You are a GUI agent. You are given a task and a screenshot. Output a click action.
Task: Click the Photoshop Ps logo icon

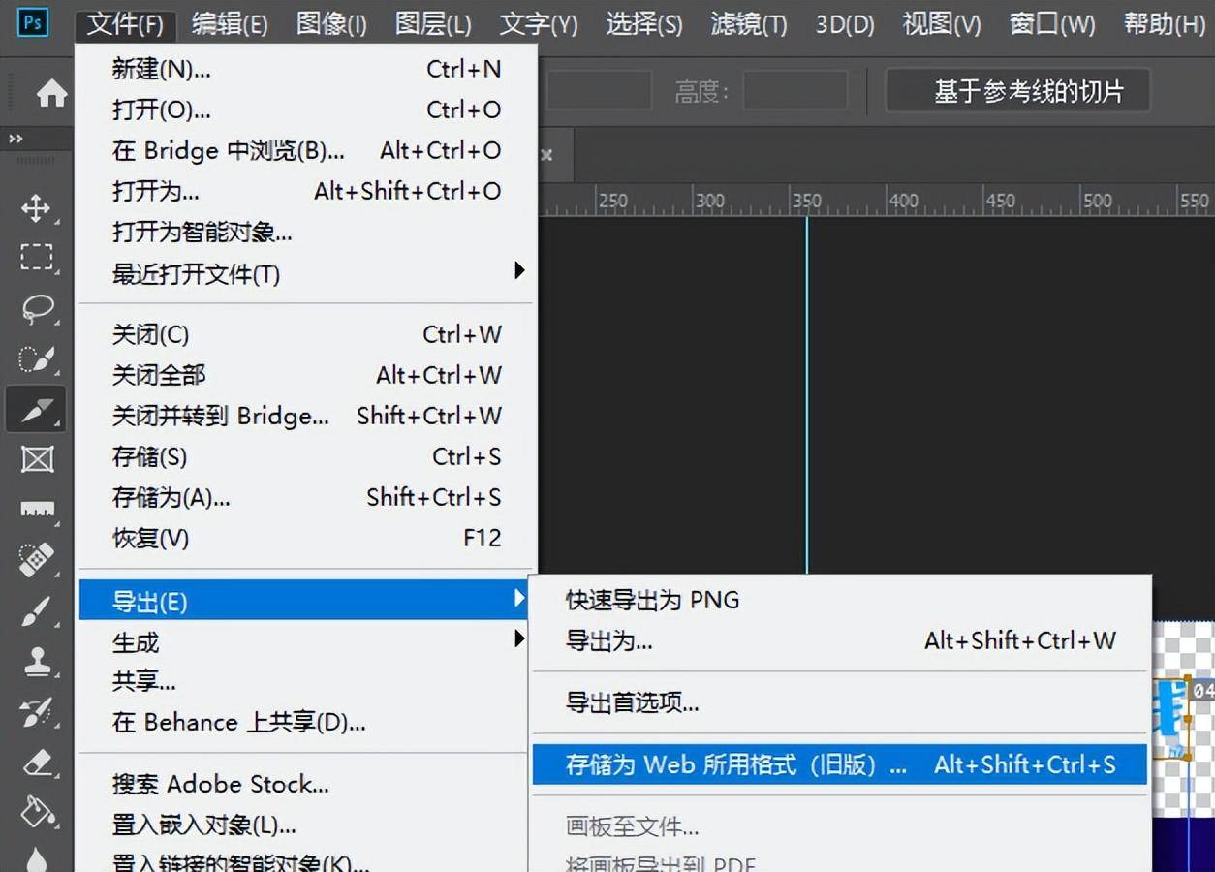pos(32,22)
